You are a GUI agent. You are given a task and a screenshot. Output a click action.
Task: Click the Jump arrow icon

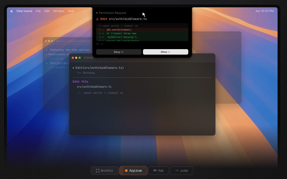tap(177, 170)
